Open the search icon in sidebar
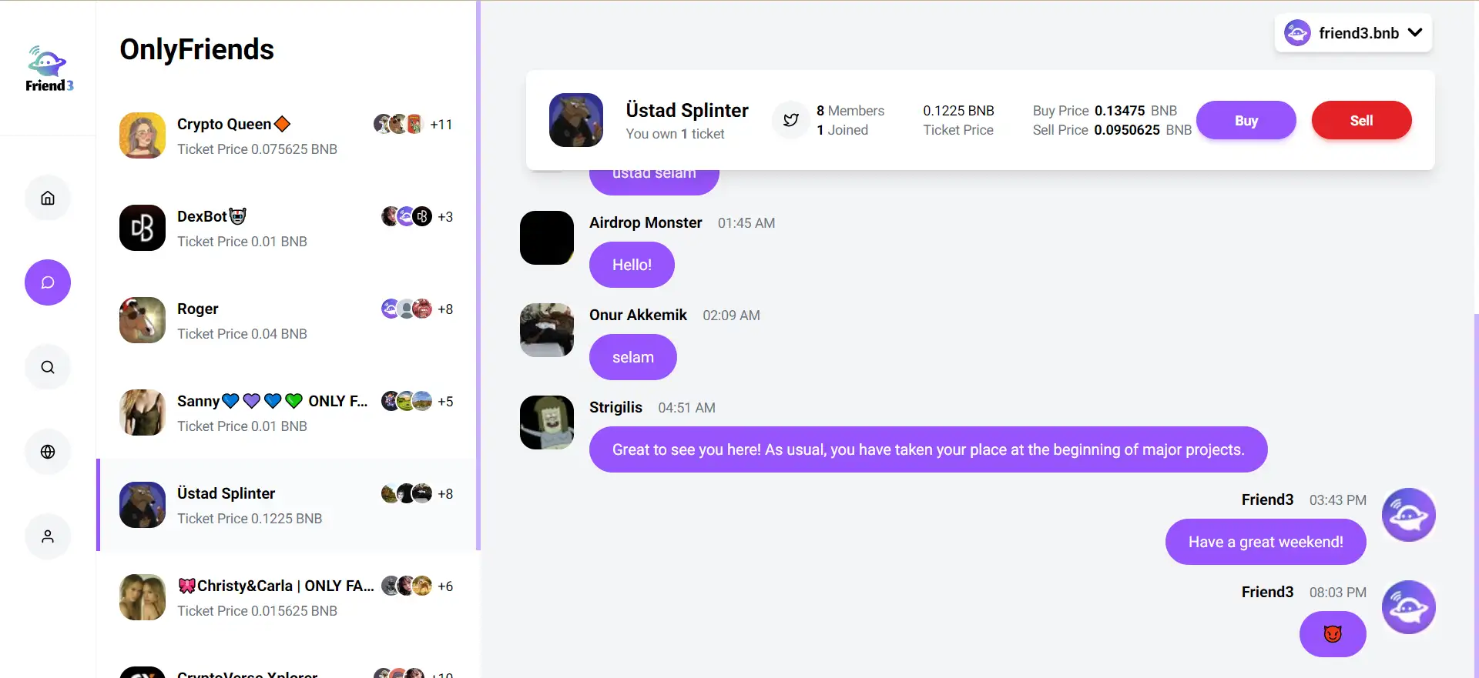This screenshot has width=1479, height=678. 48,367
